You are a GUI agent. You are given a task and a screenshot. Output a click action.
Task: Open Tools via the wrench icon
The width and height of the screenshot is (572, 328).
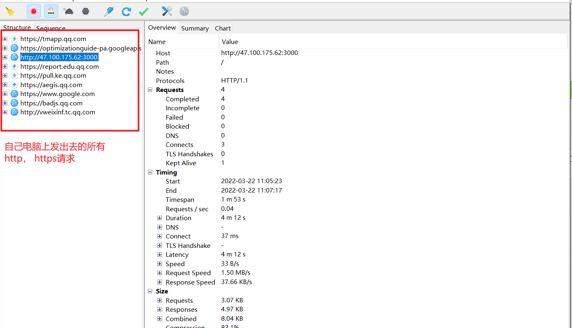(167, 11)
